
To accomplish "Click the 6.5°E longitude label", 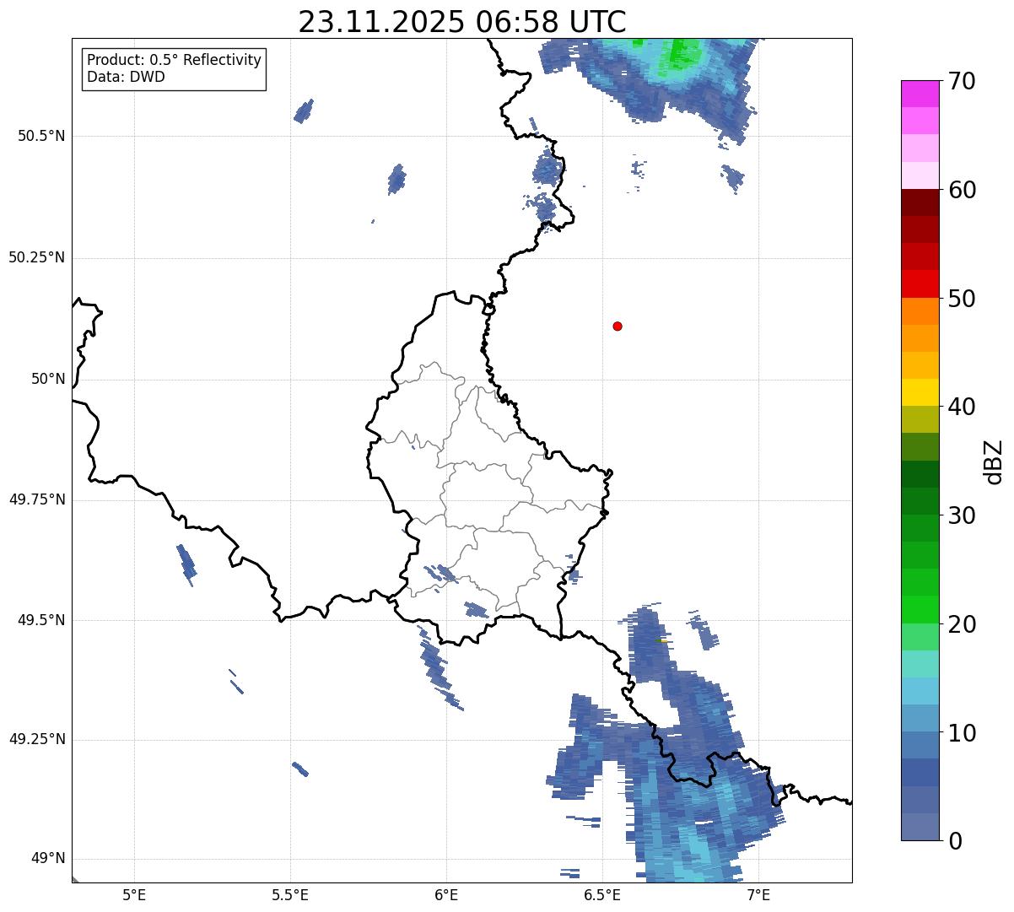I will (602, 894).
